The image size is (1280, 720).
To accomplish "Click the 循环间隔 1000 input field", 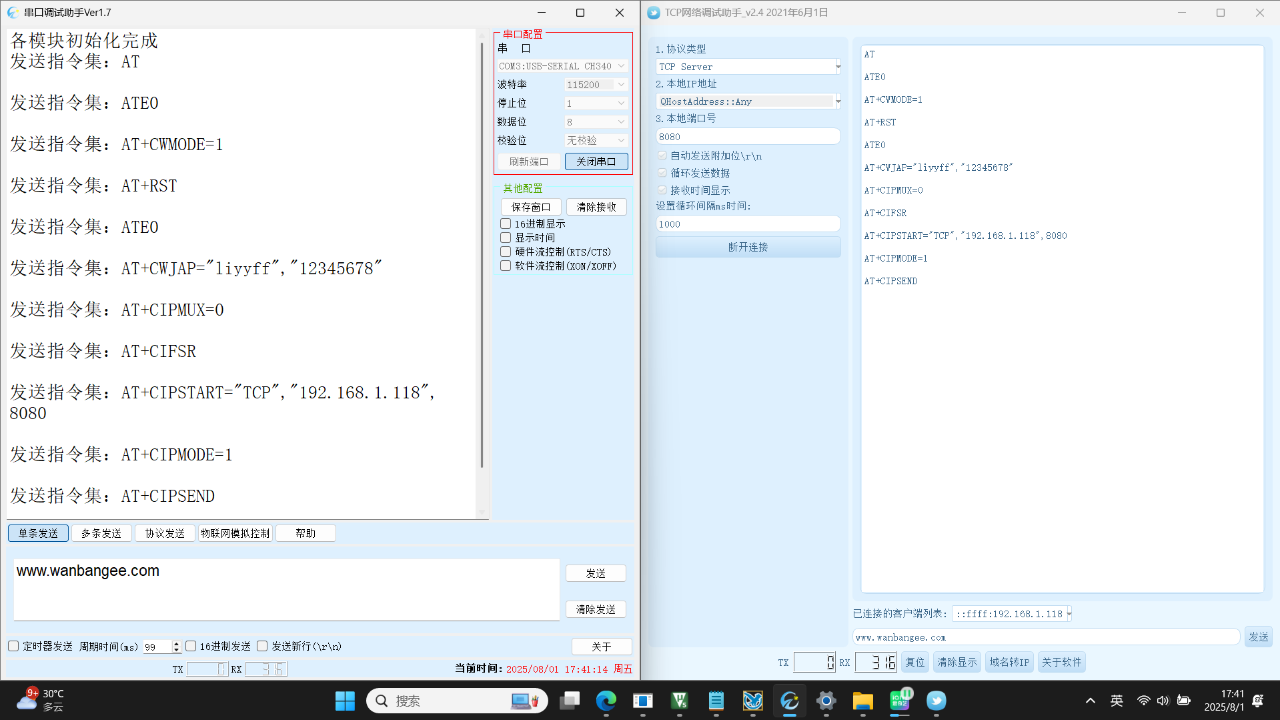I will pos(748,224).
